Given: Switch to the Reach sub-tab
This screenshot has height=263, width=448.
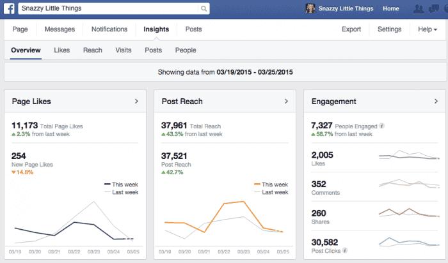Looking at the screenshot, I should pyautogui.click(x=93, y=50).
